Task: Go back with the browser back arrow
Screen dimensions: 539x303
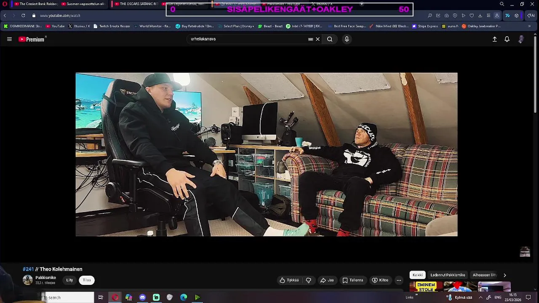Action: coord(5,16)
